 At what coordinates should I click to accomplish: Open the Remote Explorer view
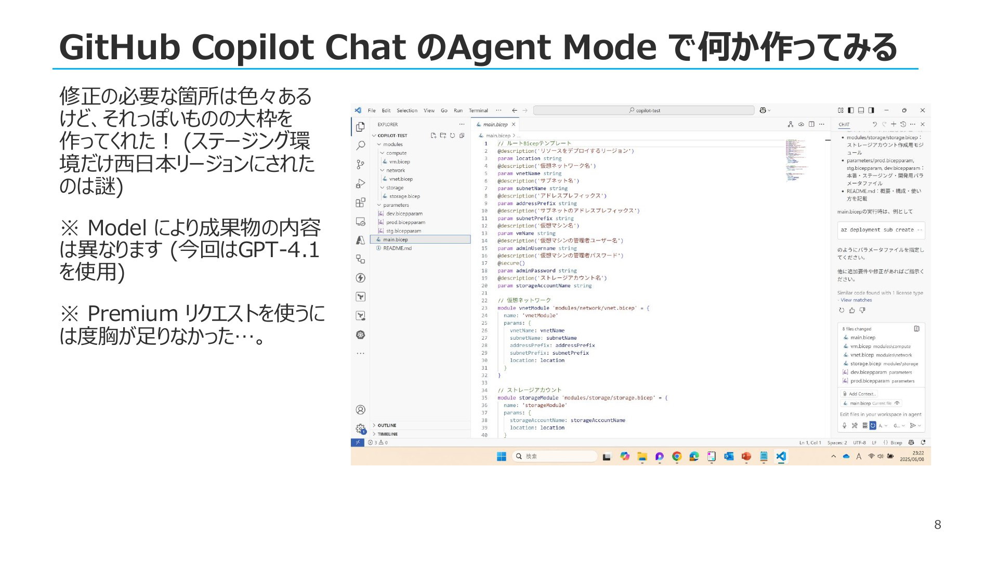click(360, 221)
